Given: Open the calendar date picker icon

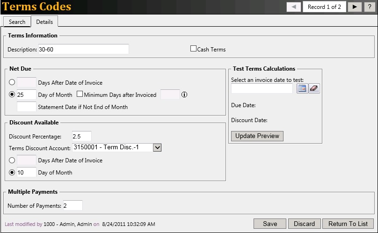Looking at the screenshot, I should 302,88.
